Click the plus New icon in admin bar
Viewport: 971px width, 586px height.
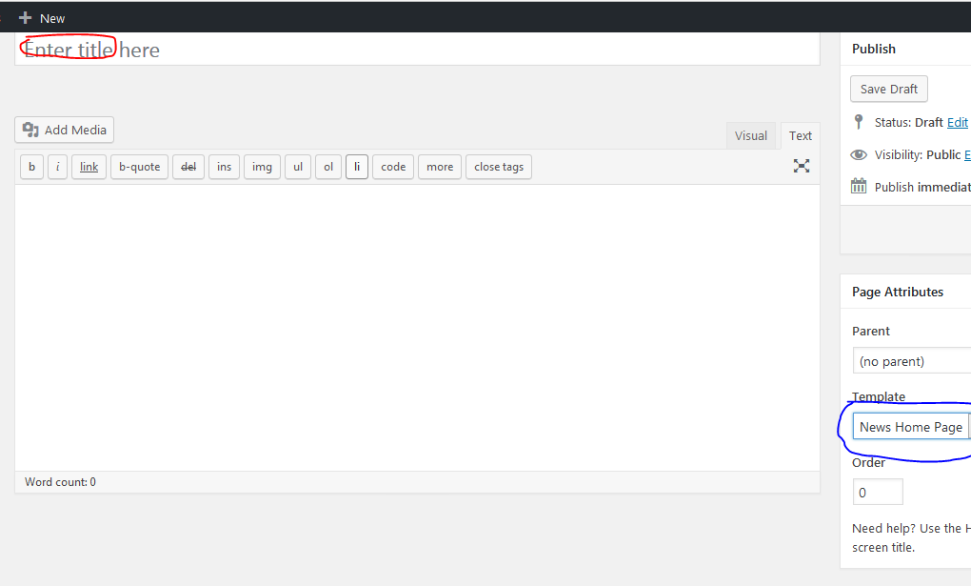[x=26, y=17]
